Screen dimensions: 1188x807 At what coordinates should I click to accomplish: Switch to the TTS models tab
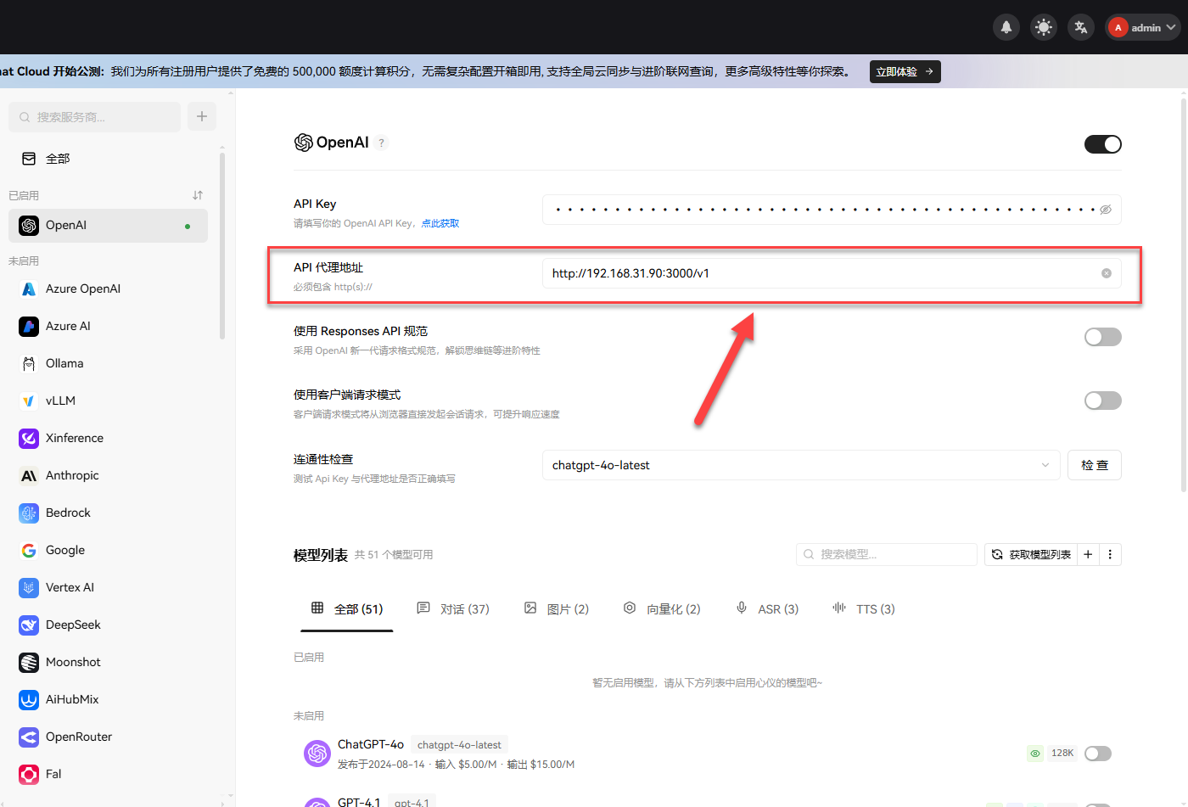(x=863, y=608)
